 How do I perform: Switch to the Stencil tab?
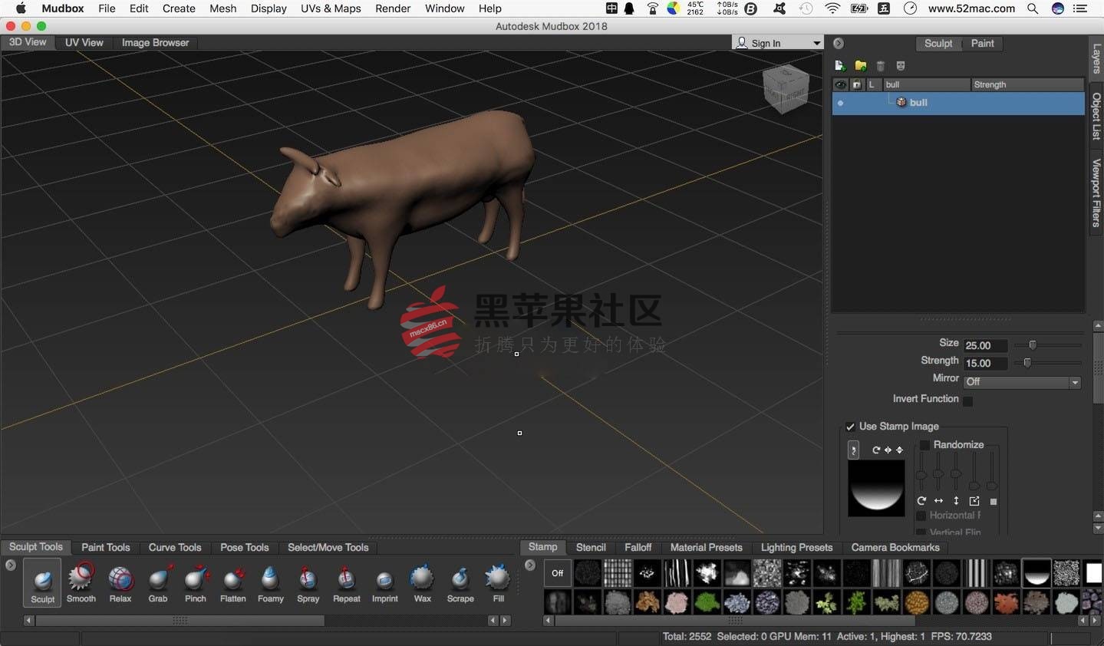591,547
